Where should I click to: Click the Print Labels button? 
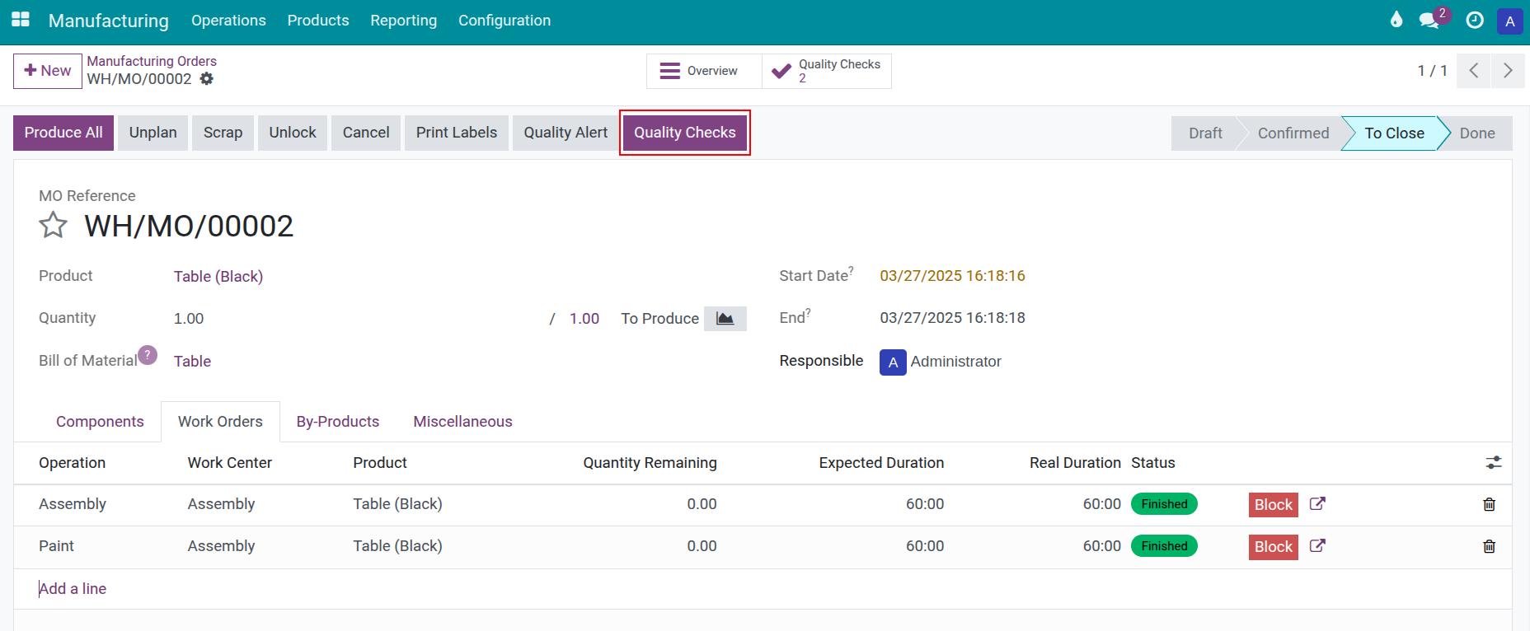point(457,133)
